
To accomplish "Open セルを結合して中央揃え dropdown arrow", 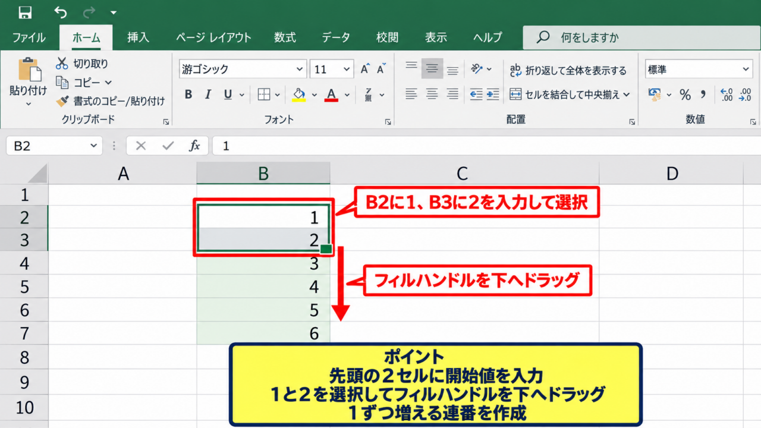I will pyautogui.click(x=627, y=94).
